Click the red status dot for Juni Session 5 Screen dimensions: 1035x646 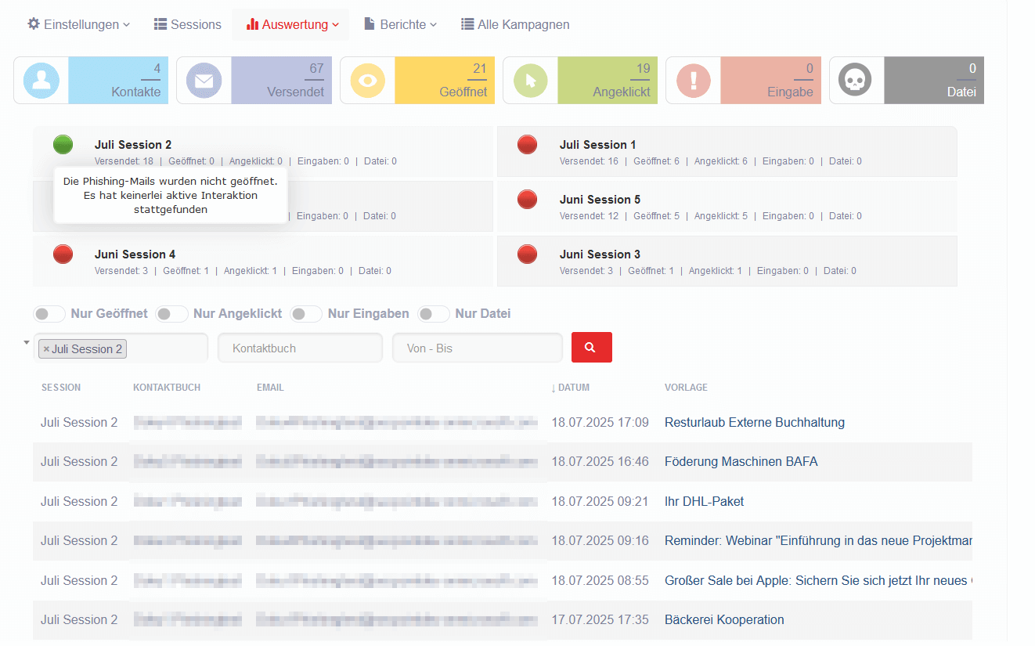pyautogui.click(x=528, y=200)
